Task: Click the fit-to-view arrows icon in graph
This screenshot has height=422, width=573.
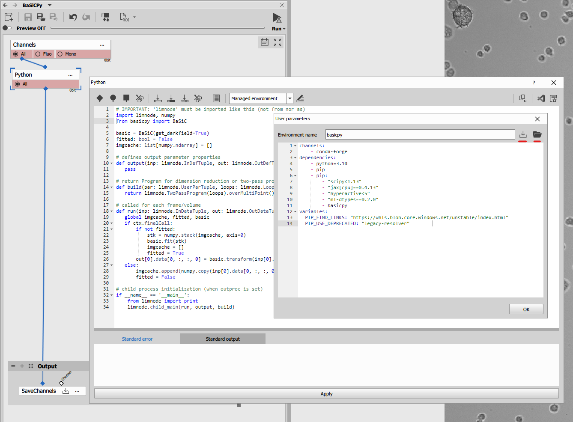Action: (x=278, y=42)
